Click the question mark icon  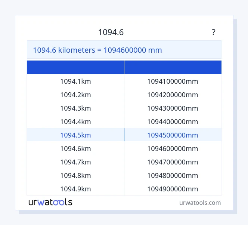tap(213, 33)
